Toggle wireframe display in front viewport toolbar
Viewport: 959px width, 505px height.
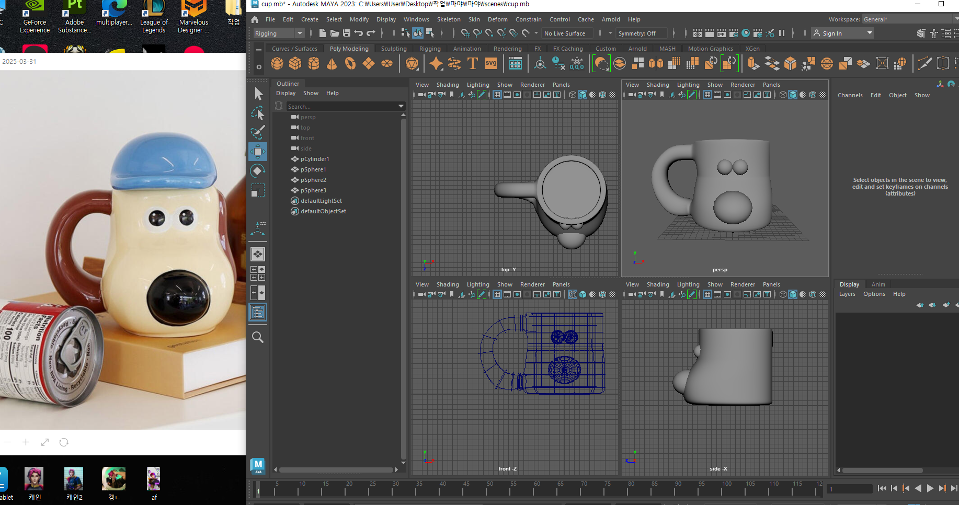[x=573, y=294]
